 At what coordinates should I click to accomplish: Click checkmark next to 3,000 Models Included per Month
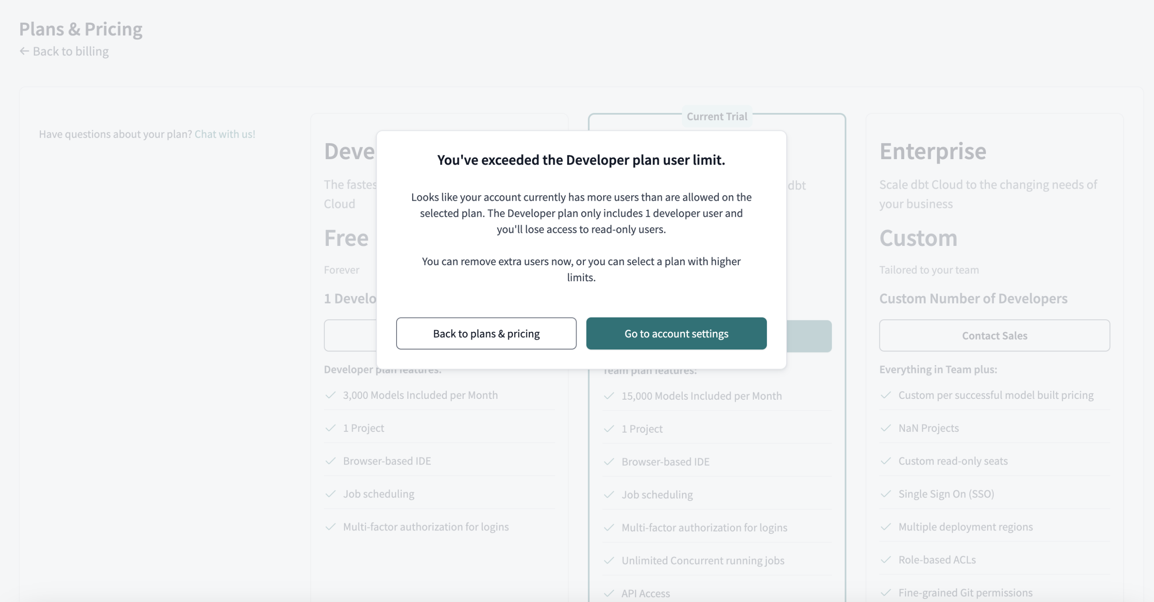pos(330,395)
